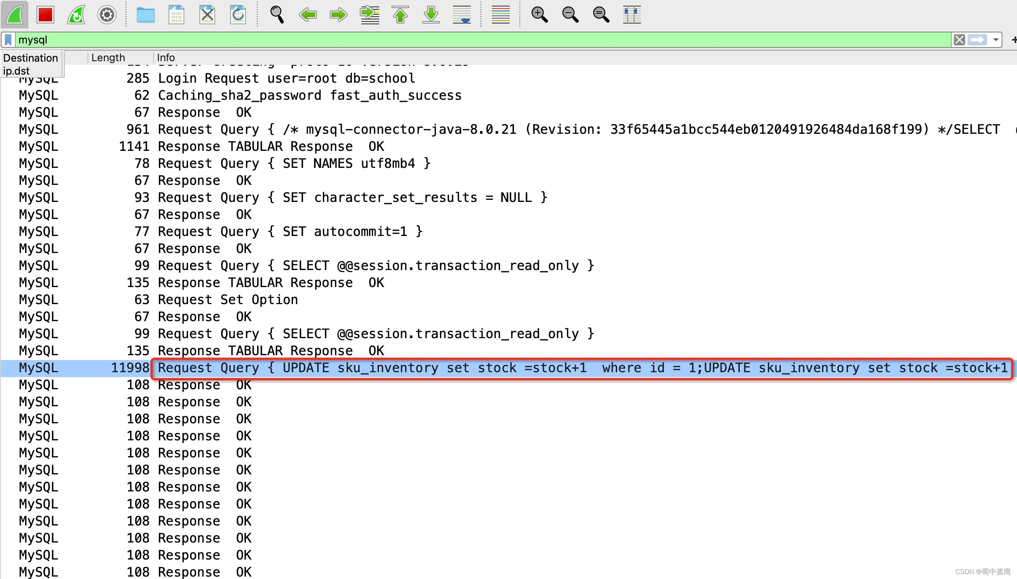Restart the current capture

[x=76, y=15]
